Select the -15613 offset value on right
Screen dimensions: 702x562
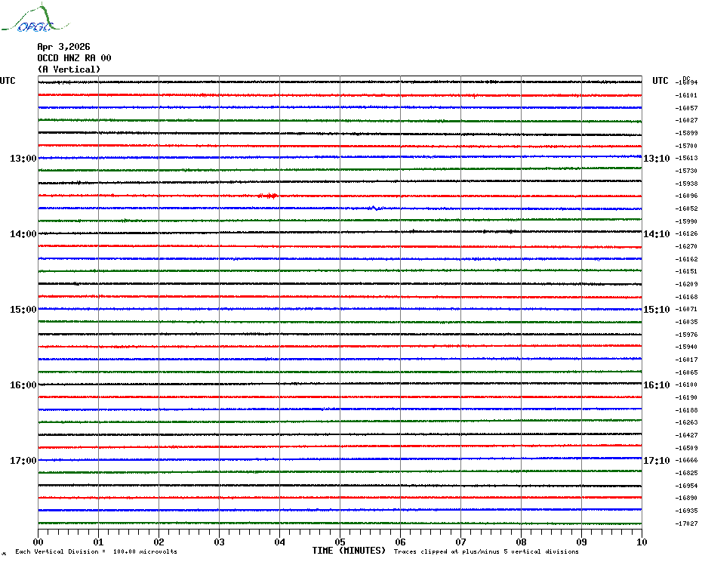click(x=686, y=159)
